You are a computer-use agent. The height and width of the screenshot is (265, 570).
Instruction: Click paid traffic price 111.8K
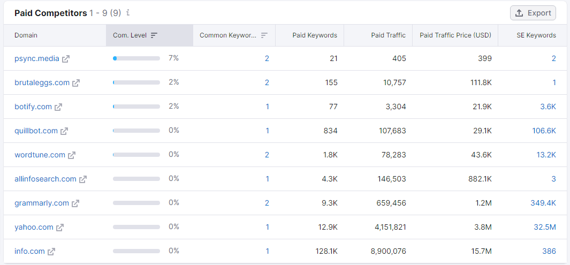click(x=480, y=83)
